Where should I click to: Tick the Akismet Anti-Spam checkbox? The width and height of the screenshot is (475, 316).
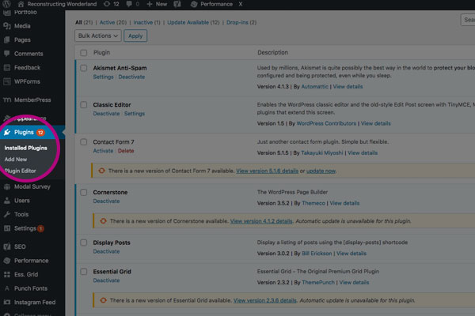pyautogui.click(x=84, y=68)
